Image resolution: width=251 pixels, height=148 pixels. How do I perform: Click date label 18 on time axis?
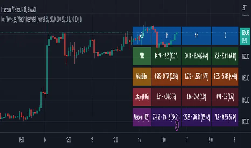tap(233, 140)
